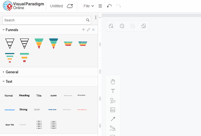Image resolution: width=201 pixels, height=136 pixels.
Task: Select the four-bar stepped funnel with blue bar
Action: pos(10,58)
